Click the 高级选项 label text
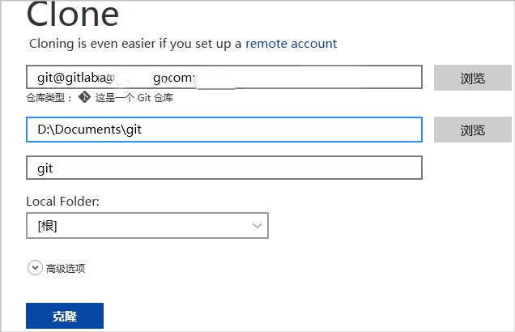 click(66, 269)
